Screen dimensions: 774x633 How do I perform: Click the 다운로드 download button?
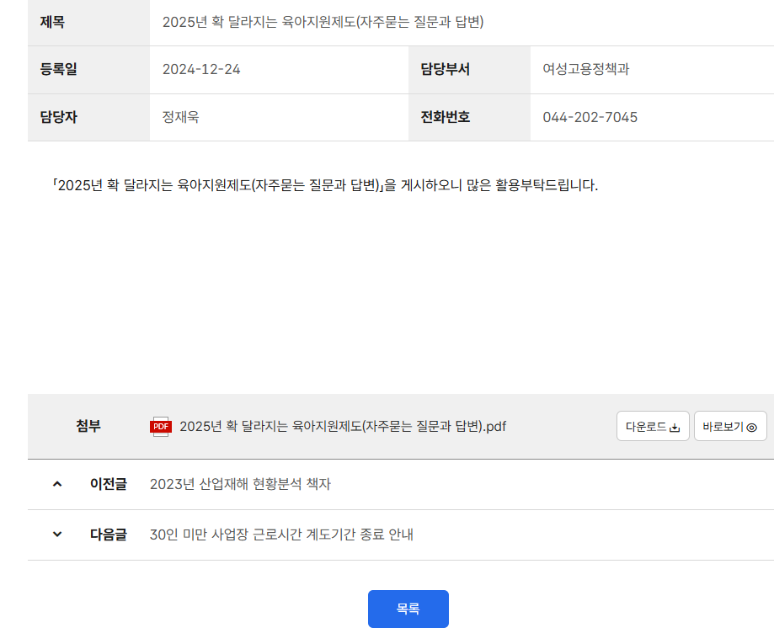tap(653, 426)
